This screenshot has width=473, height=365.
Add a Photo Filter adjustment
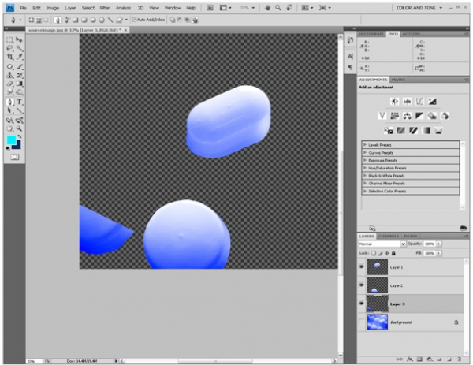pos(432,116)
